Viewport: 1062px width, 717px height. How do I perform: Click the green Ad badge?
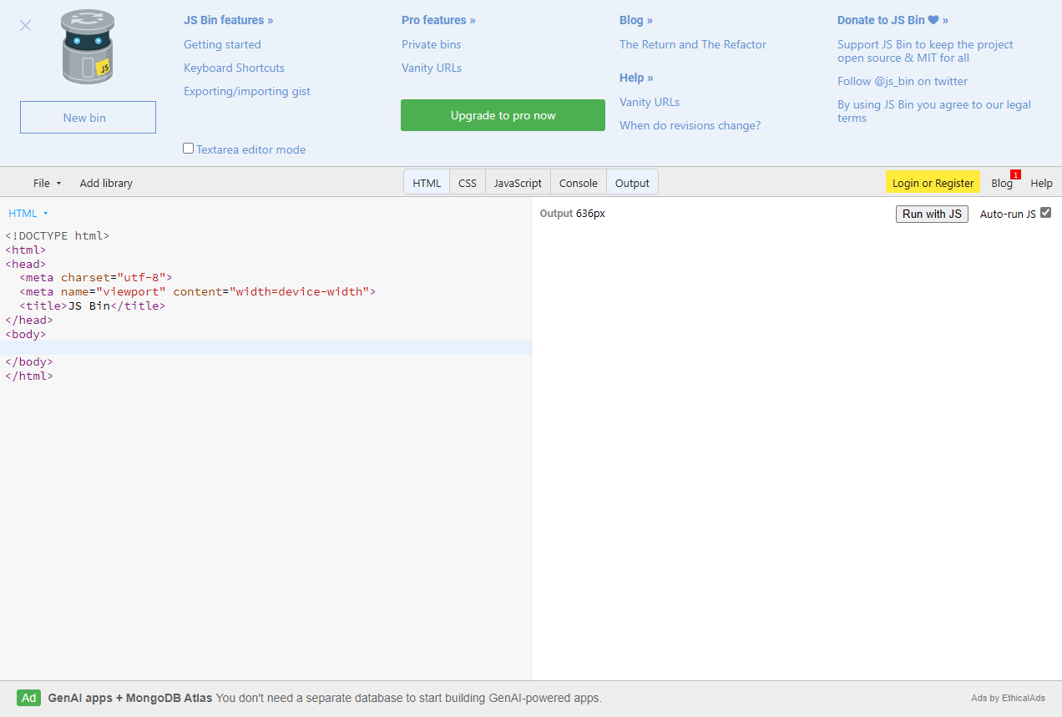coord(28,698)
